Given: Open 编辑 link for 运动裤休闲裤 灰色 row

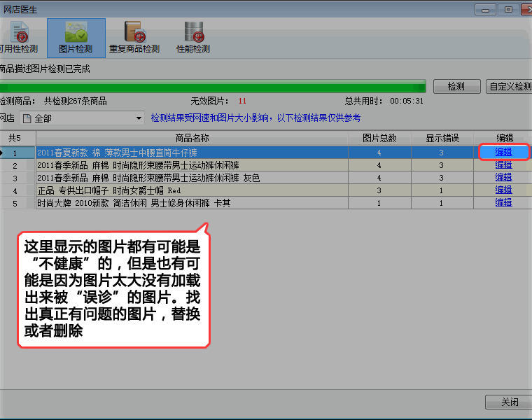Looking at the screenshot, I should (503, 177).
